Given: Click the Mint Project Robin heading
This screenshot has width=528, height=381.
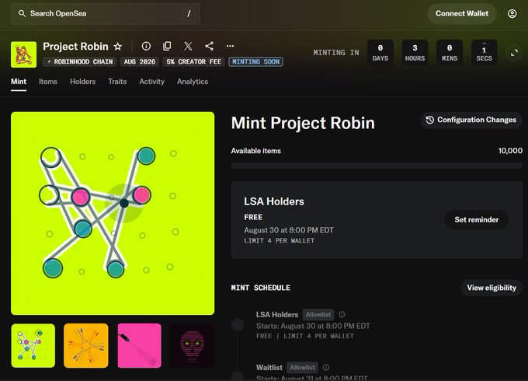Looking at the screenshot, I should (303, 123).
